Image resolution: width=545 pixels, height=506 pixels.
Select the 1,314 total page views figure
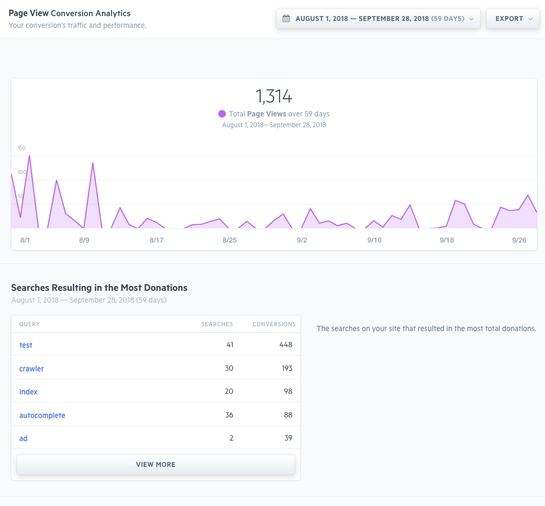coord(274,97)
